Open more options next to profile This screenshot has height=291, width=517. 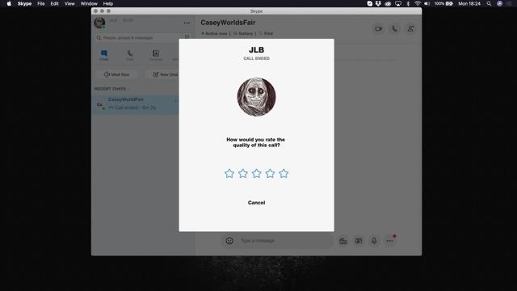pyautogui.click(x=187, y=23)
